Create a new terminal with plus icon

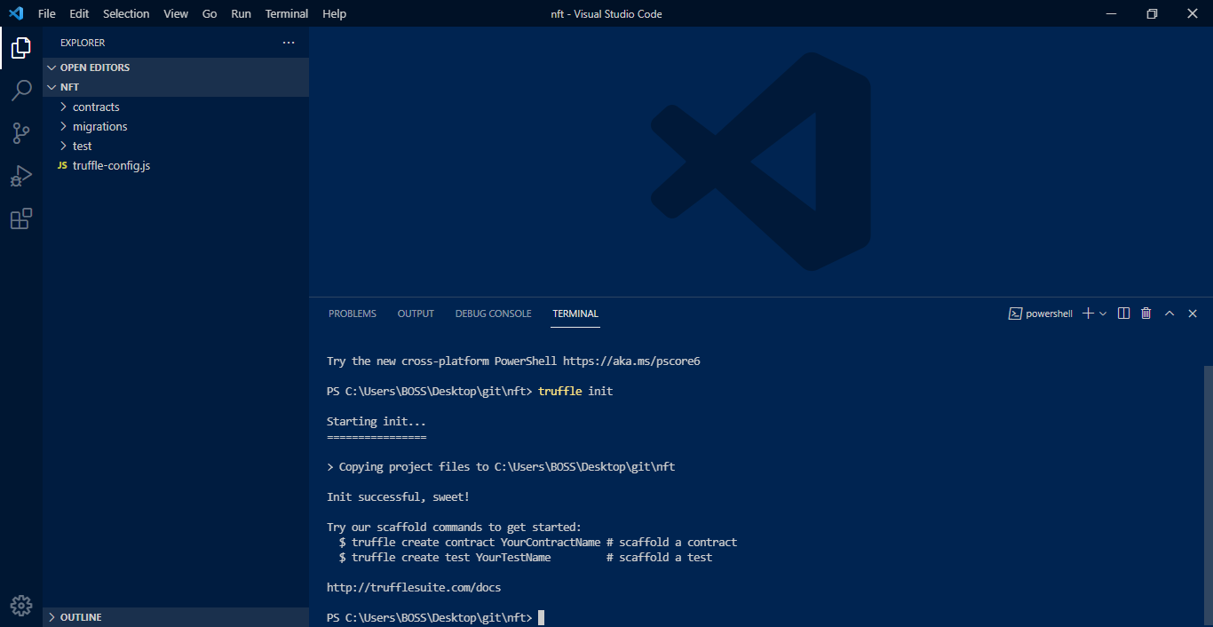pos(1088,313)
